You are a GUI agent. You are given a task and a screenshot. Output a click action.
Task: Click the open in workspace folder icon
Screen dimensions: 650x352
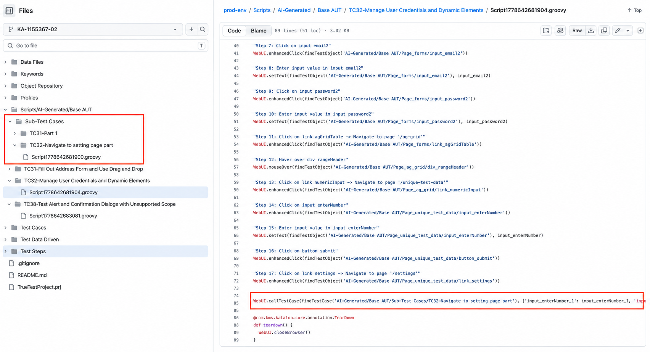point(546,31)
